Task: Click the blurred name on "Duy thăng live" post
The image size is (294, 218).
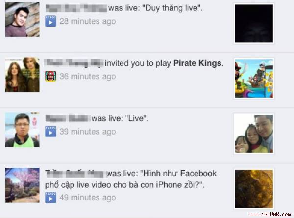Action: click(x=76, y=8)
